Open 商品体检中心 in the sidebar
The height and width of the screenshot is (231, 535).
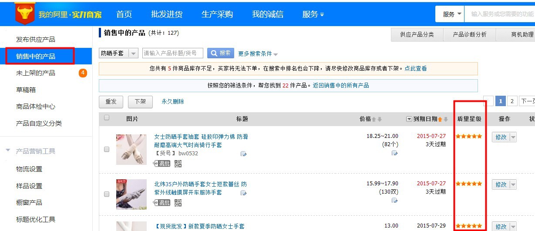(36, 107)
